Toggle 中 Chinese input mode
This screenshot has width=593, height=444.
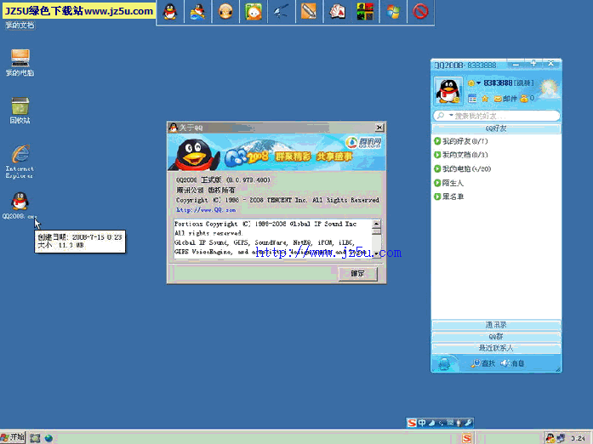[422, 423]
